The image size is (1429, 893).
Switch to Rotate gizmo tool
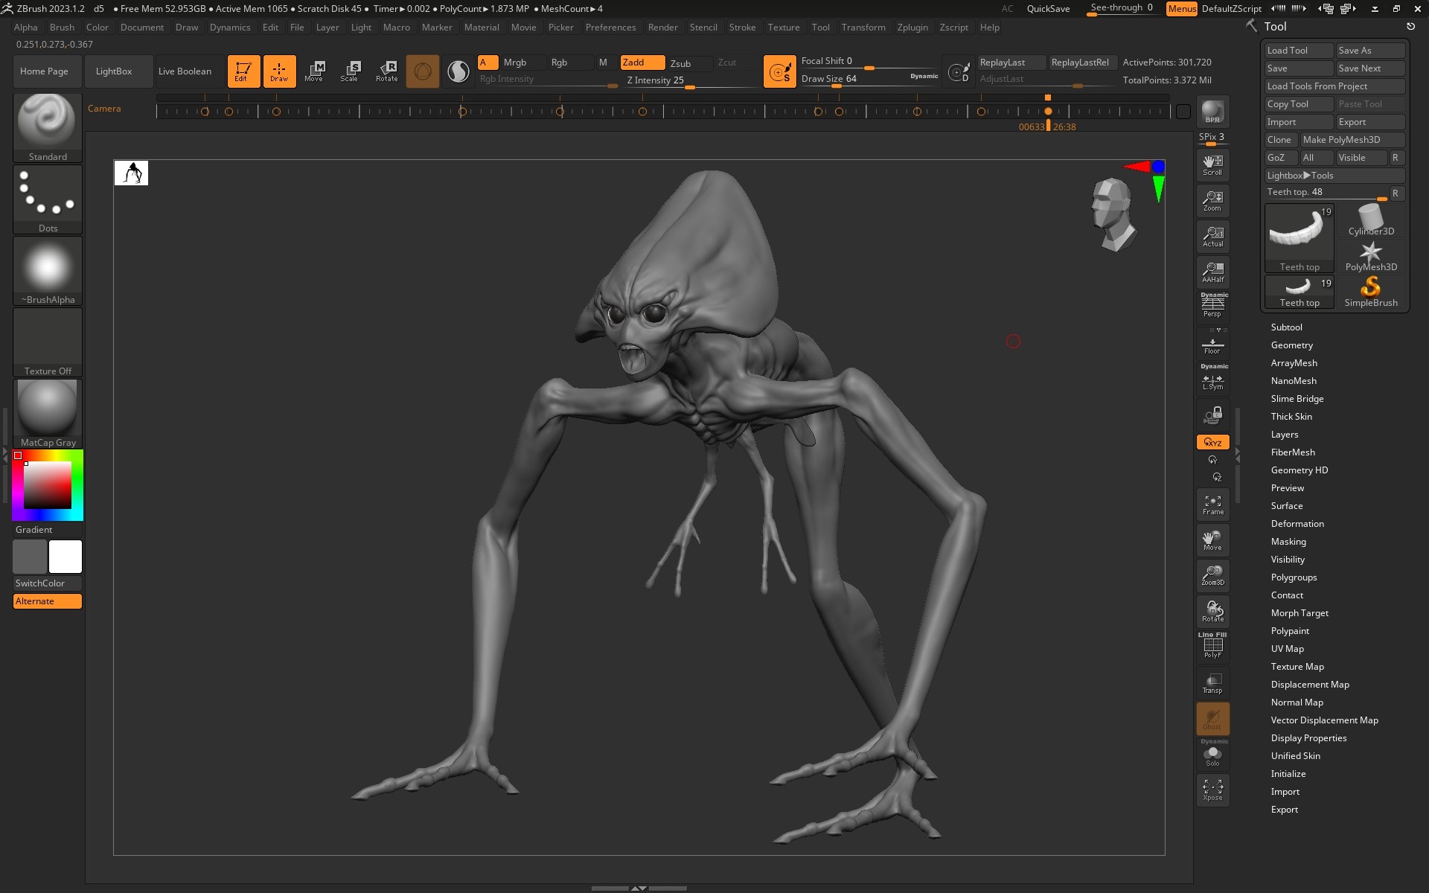click(x=386, y=71)
